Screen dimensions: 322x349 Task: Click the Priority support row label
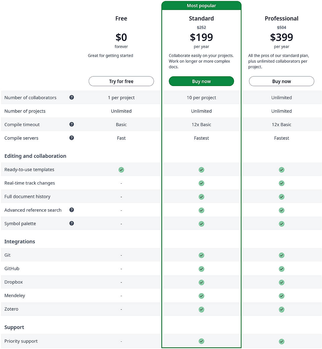tap(21, 341)
